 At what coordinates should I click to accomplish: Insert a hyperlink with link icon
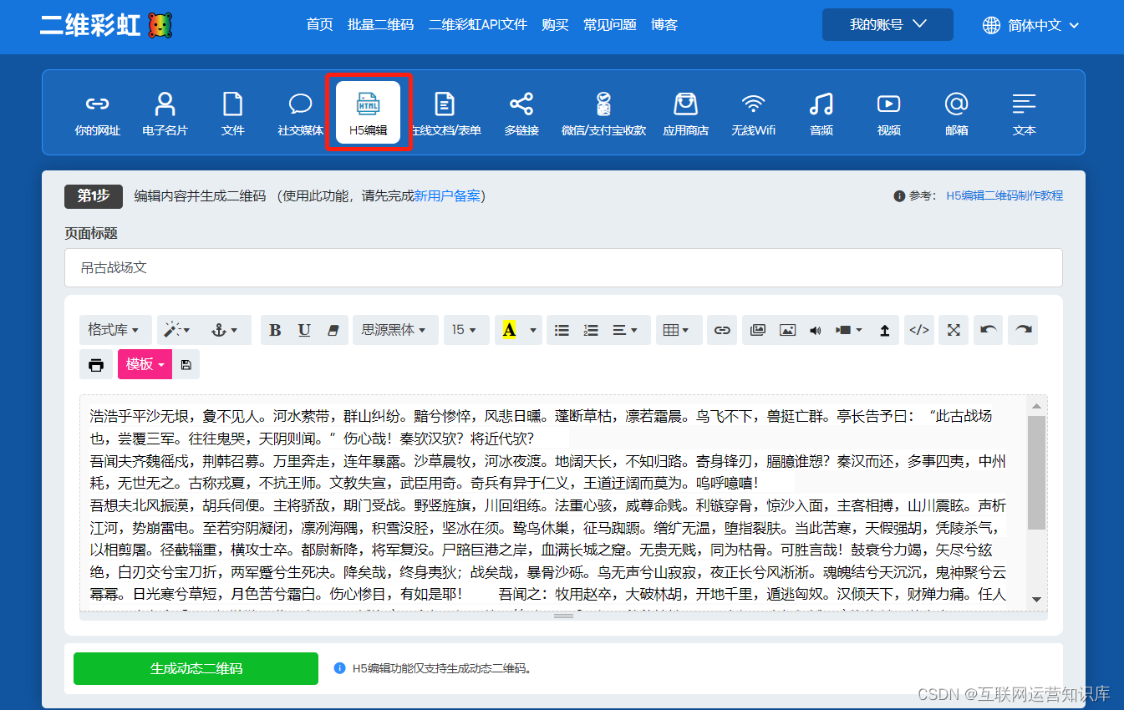point(722,330)
